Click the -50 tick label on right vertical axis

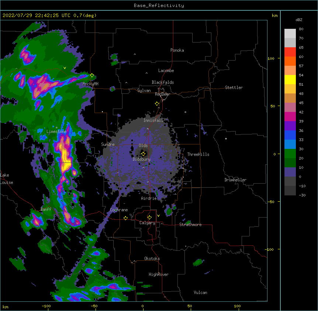click(x=271, y=202)
